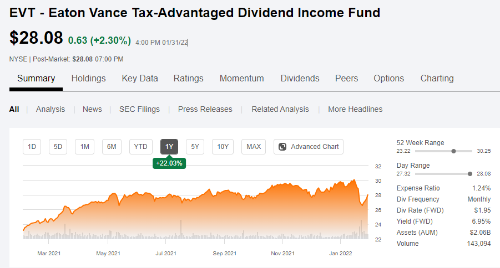Filter headlines by Analysis

pos(50,109)
